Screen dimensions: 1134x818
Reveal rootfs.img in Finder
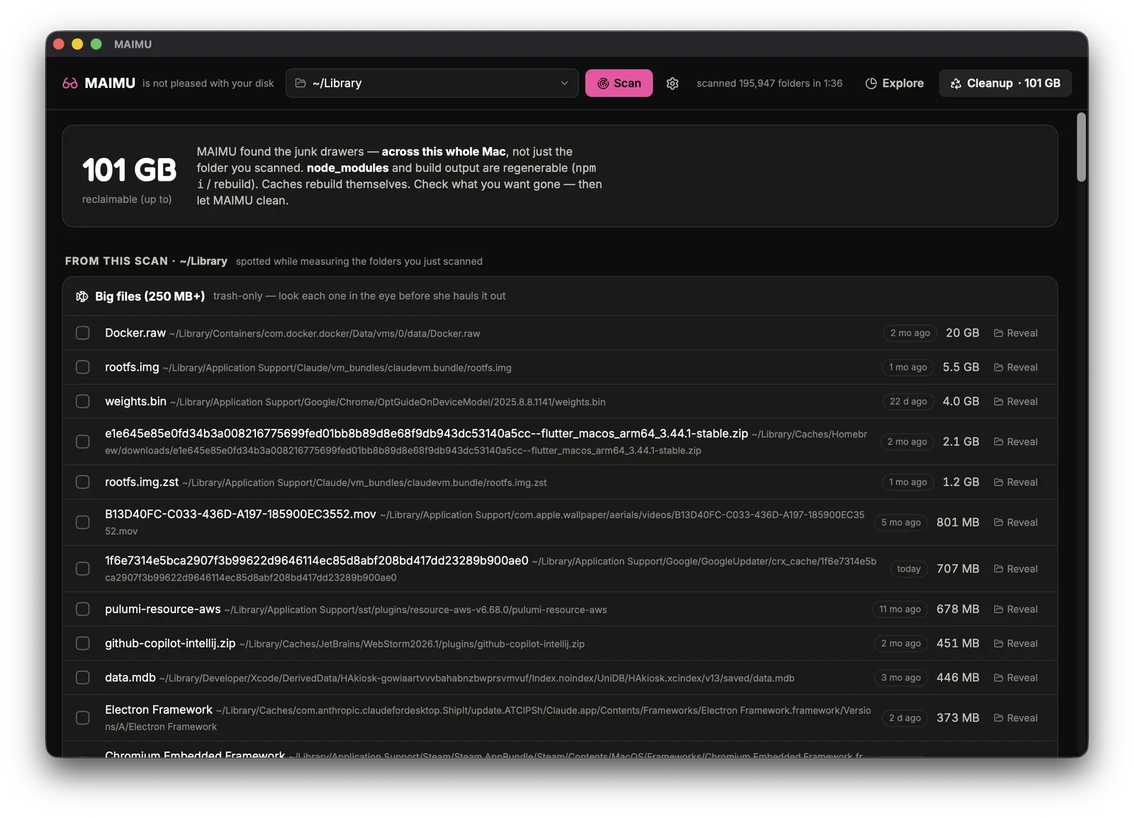pyautogui.click(x=1016, y=367)
